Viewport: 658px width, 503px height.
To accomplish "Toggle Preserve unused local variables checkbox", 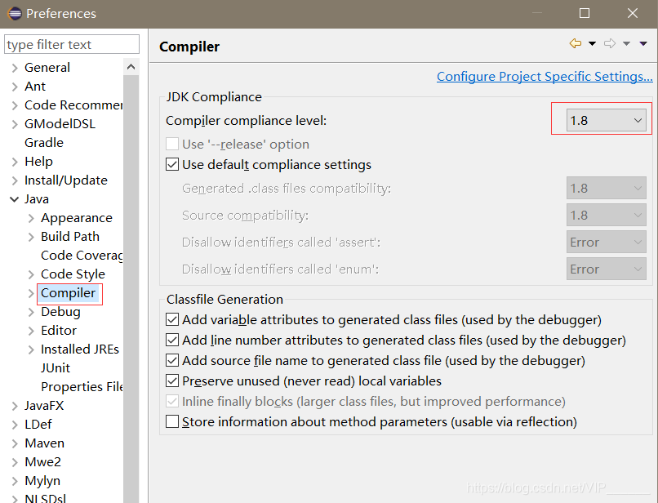I will pyautogui.click(x=172, y=381).
